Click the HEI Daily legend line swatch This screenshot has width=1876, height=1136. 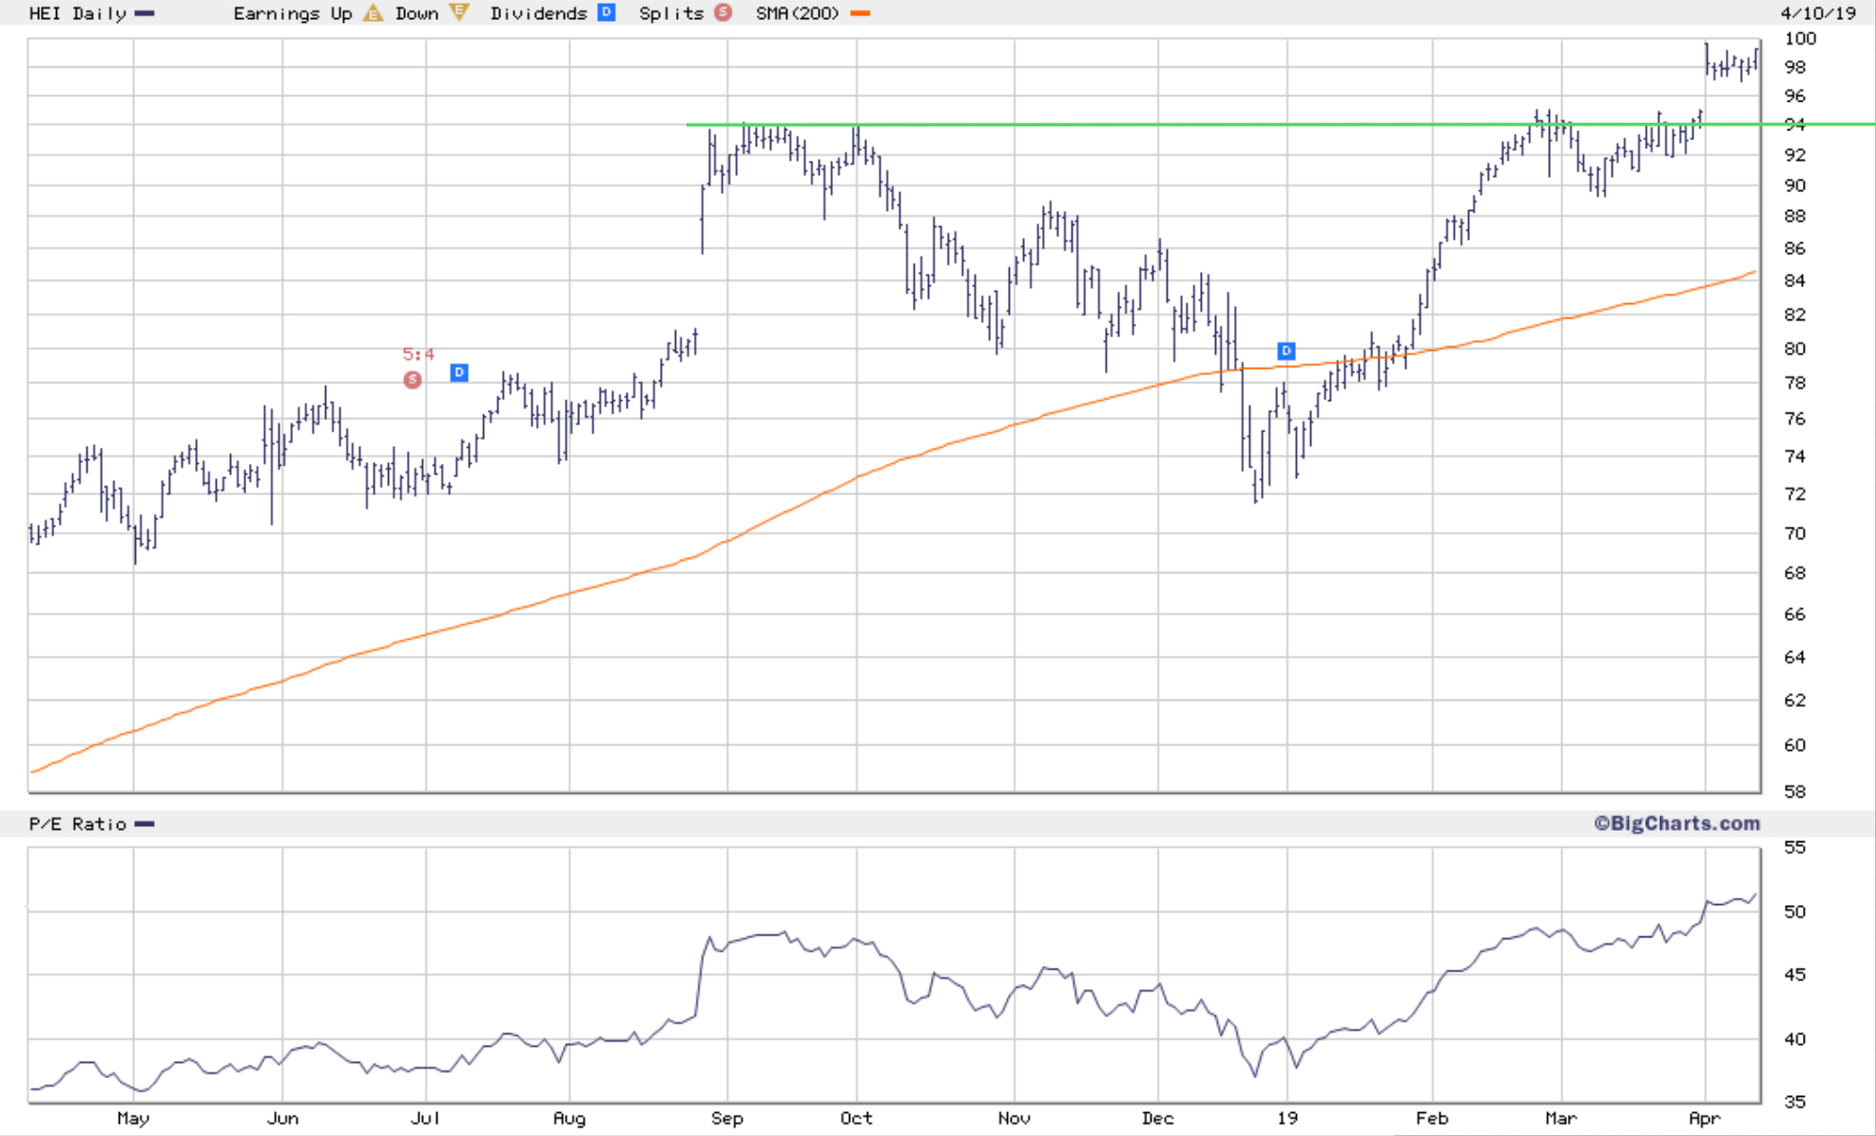click(x=145, y=13)
